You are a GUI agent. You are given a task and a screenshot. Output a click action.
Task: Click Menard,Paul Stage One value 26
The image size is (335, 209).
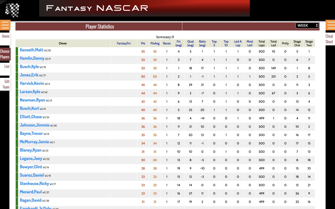297,194
